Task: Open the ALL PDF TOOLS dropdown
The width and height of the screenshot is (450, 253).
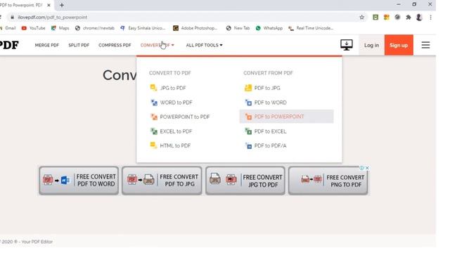Action: pyautogui.click(x=204, y=45)
